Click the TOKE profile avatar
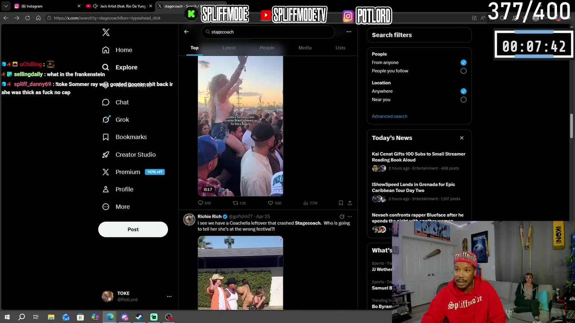The width and height of the screenshot is (575, 323). (x=107, y=297)
